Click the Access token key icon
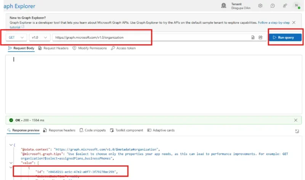 click(x=113, y=48)
